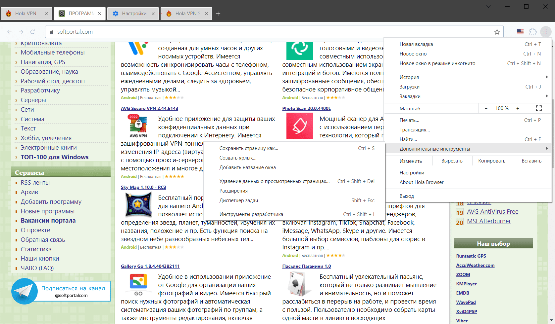
Task: Bookmark this page with the star icon
Action: pyautogui.click(x=497, y=32)
